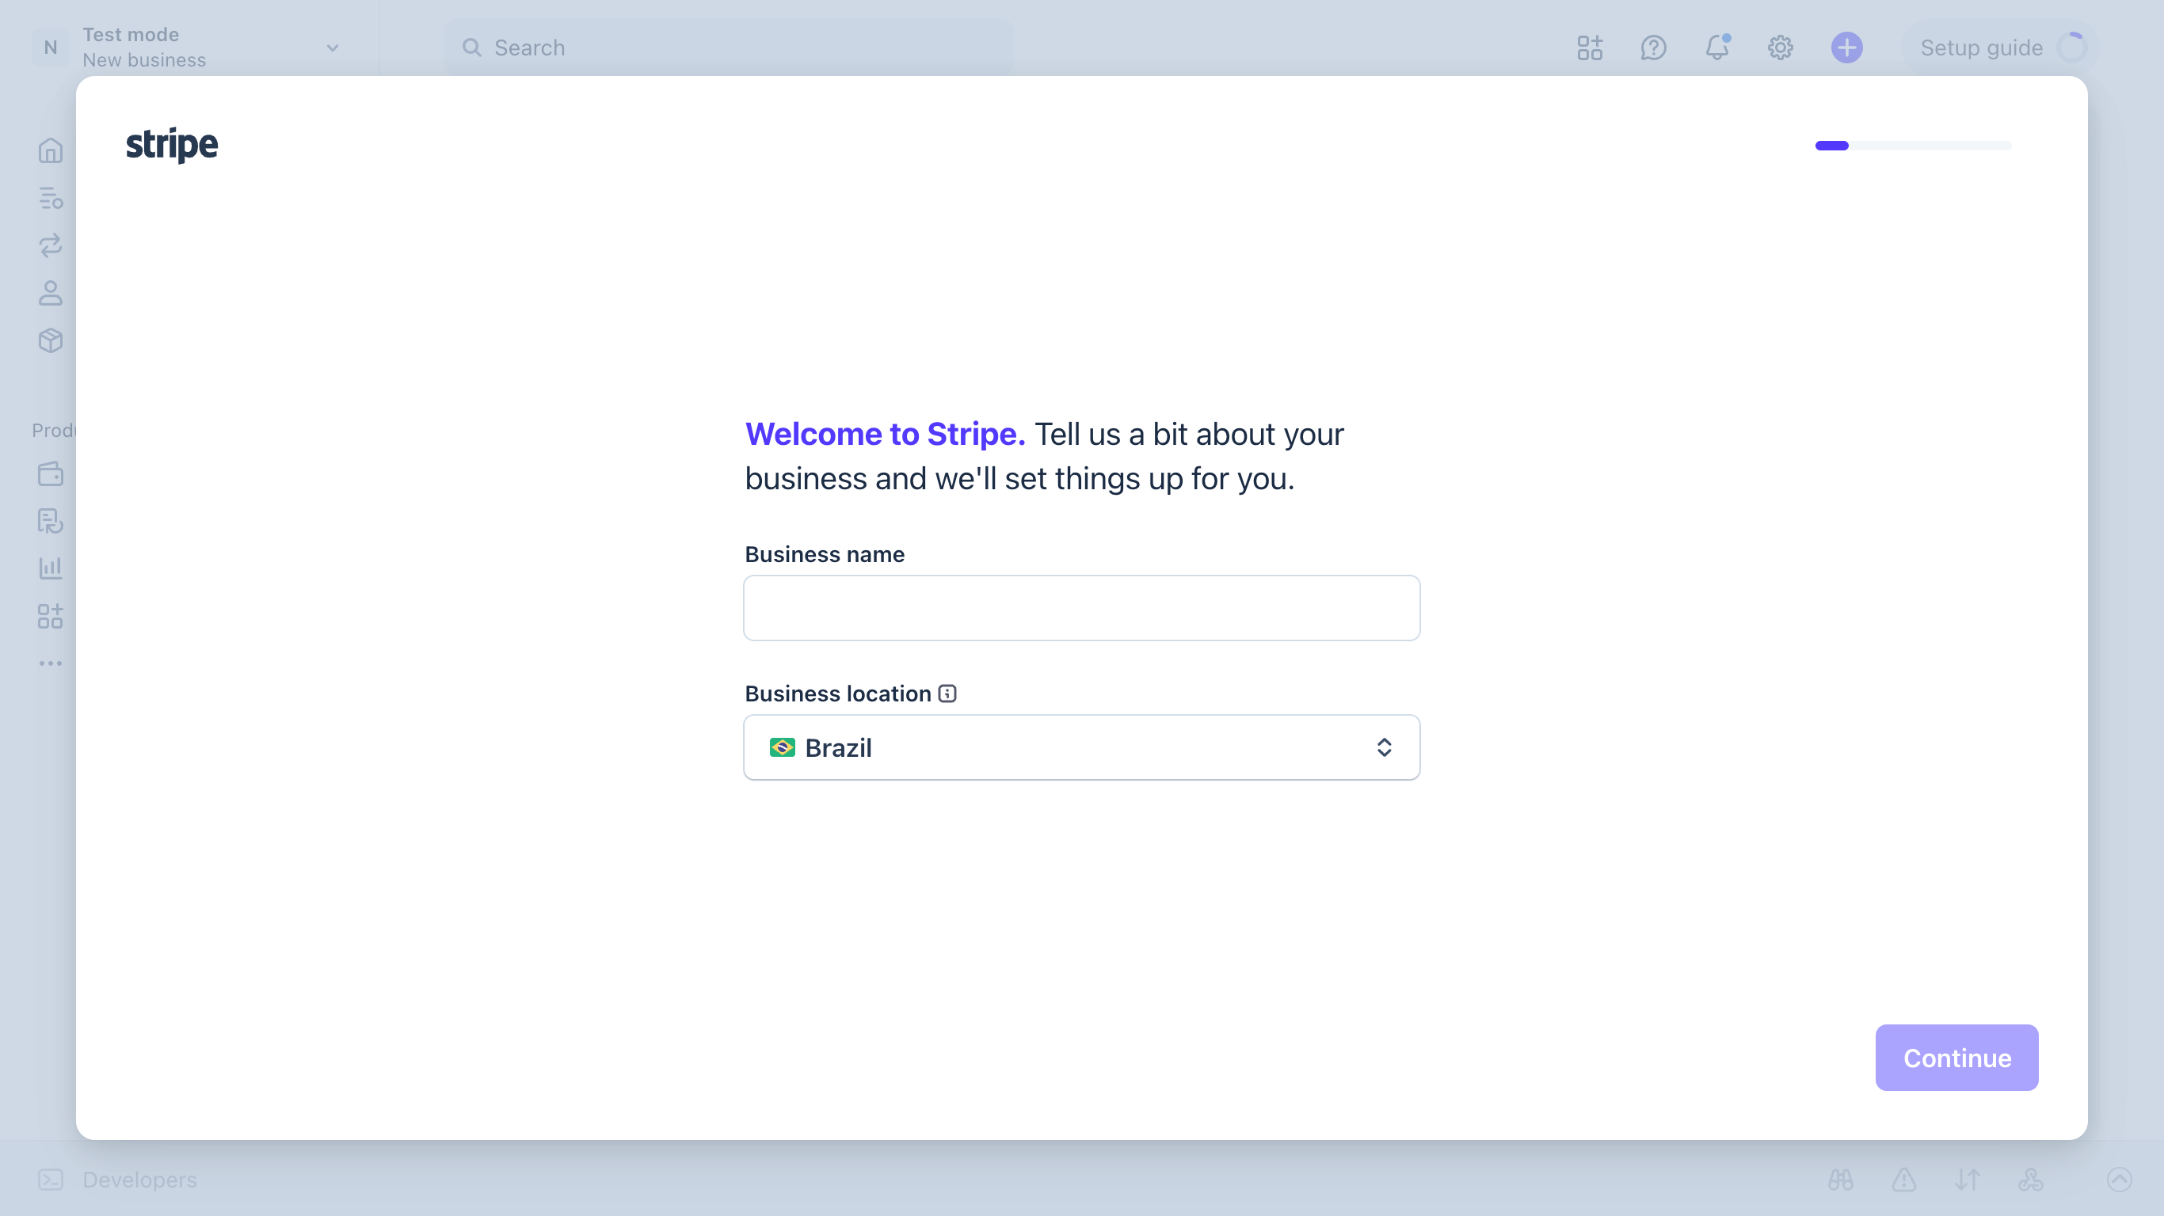Click the up-down arrows icon in bottom bar
The height and width of the screenshot is (1216, 2164).
[1968, 1180]
